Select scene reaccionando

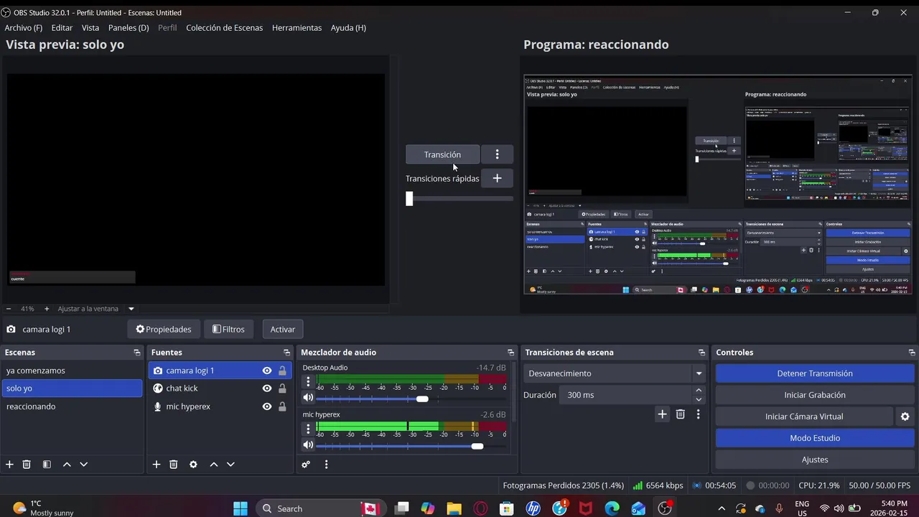click(x=72, y=406)
